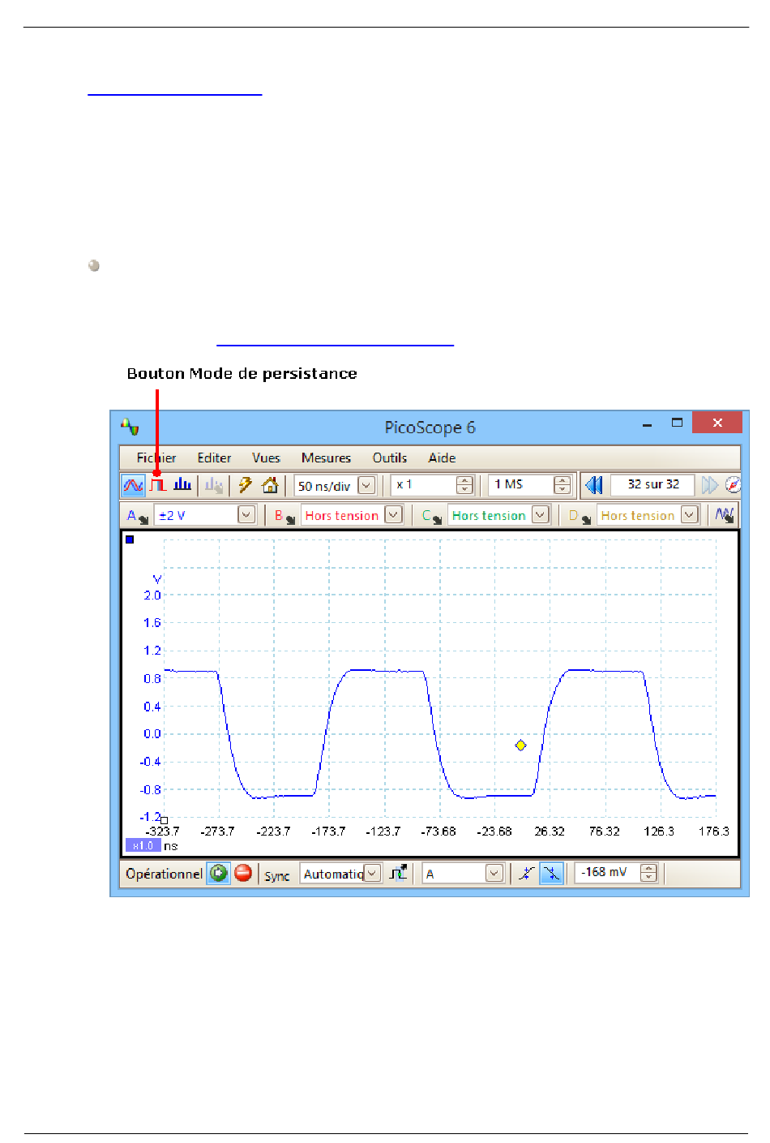This screenshot has width=770, height=1143.
Task: Activate the Persistence Mode button
Action: pos(157,485)
